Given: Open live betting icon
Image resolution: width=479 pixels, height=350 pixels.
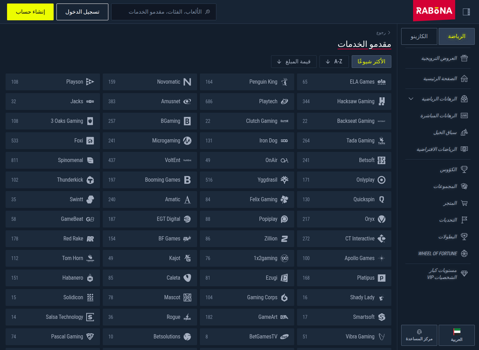Looking at the screenshot, I should click(464, 116).
